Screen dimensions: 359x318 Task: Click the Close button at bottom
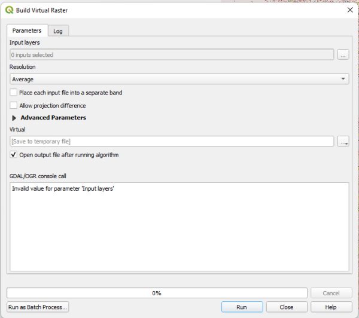(x=287, y=307)
